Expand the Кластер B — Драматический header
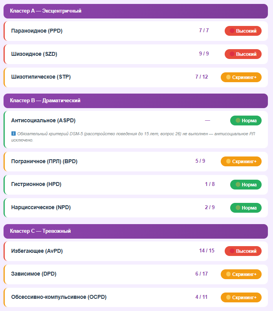This screenshot has height=311, width=273. coord(136,101)
